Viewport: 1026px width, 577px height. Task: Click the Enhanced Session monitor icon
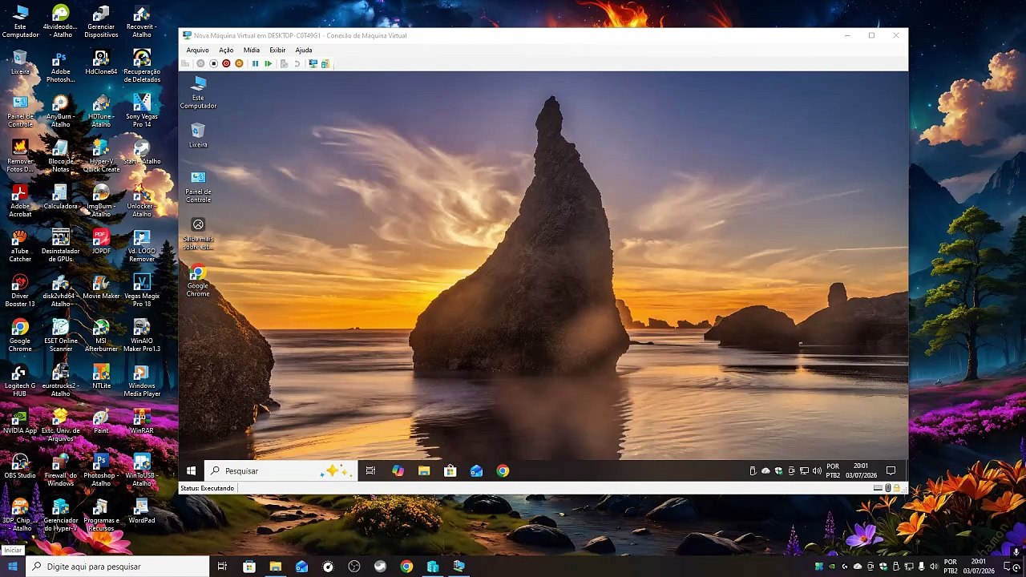[313, 63]
